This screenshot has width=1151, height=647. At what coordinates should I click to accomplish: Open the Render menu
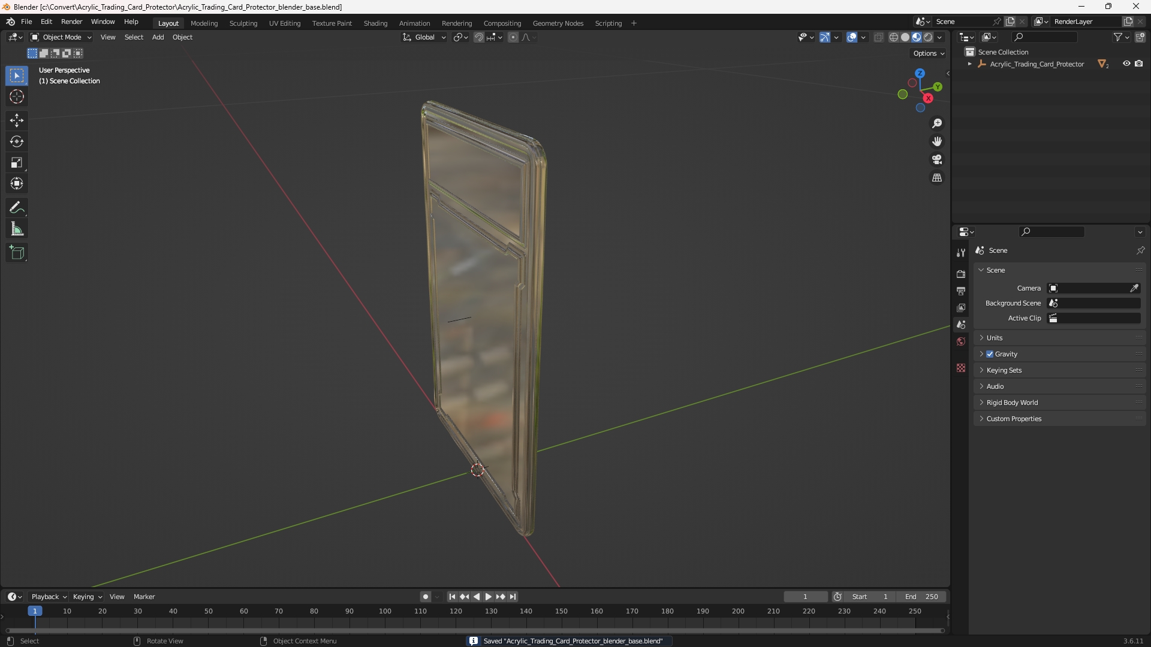click(x=71, y=22)
